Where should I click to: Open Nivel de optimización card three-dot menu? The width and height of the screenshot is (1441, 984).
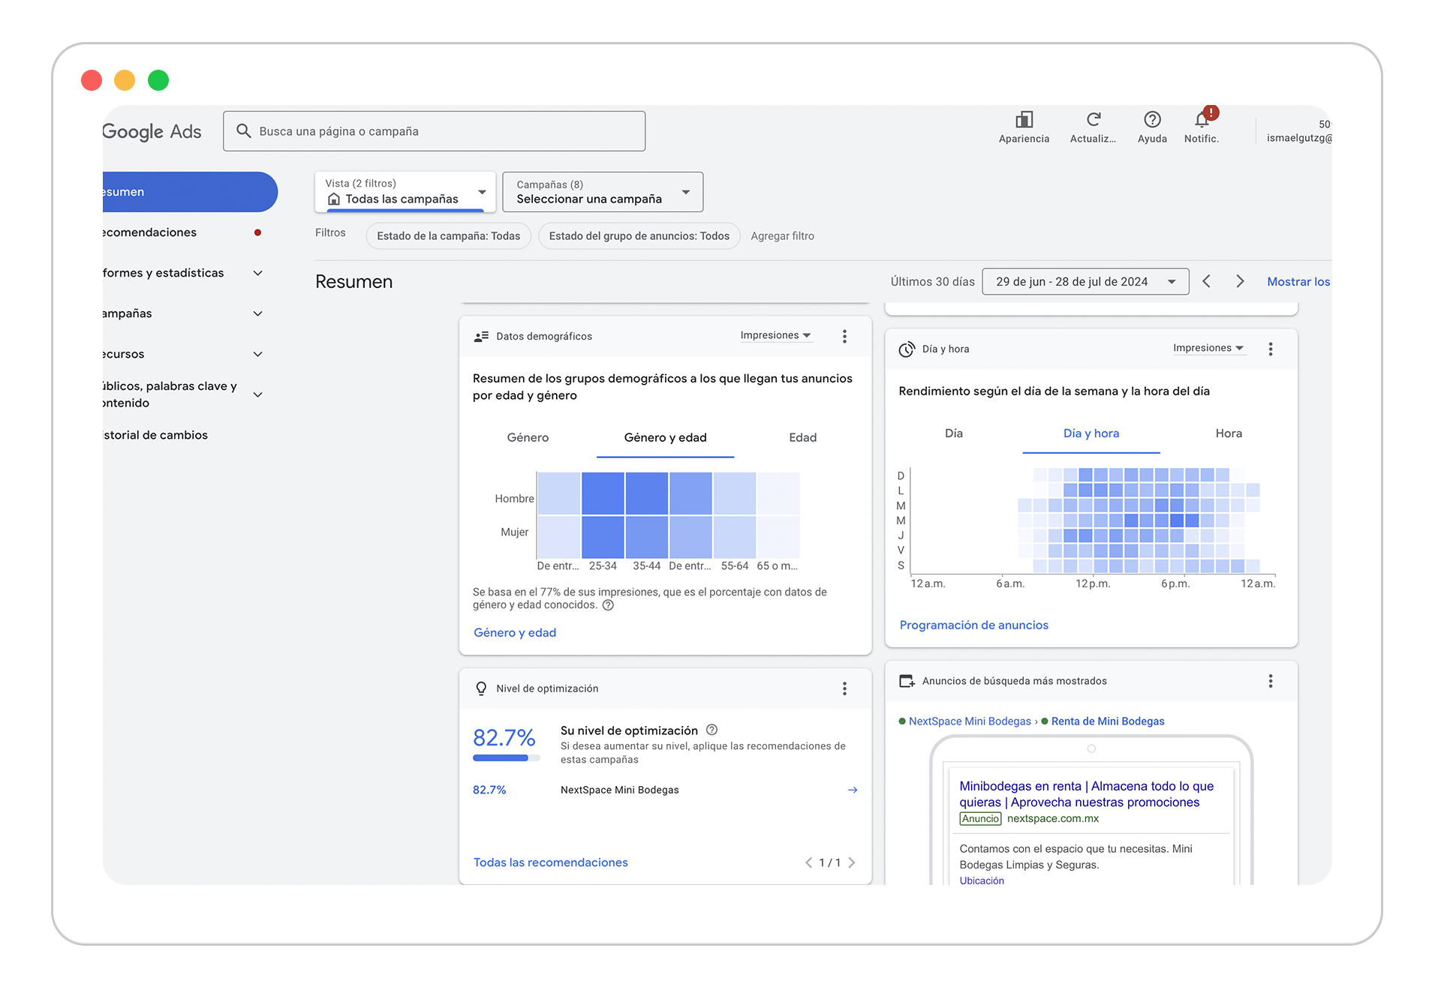click(x=844, y=689)
